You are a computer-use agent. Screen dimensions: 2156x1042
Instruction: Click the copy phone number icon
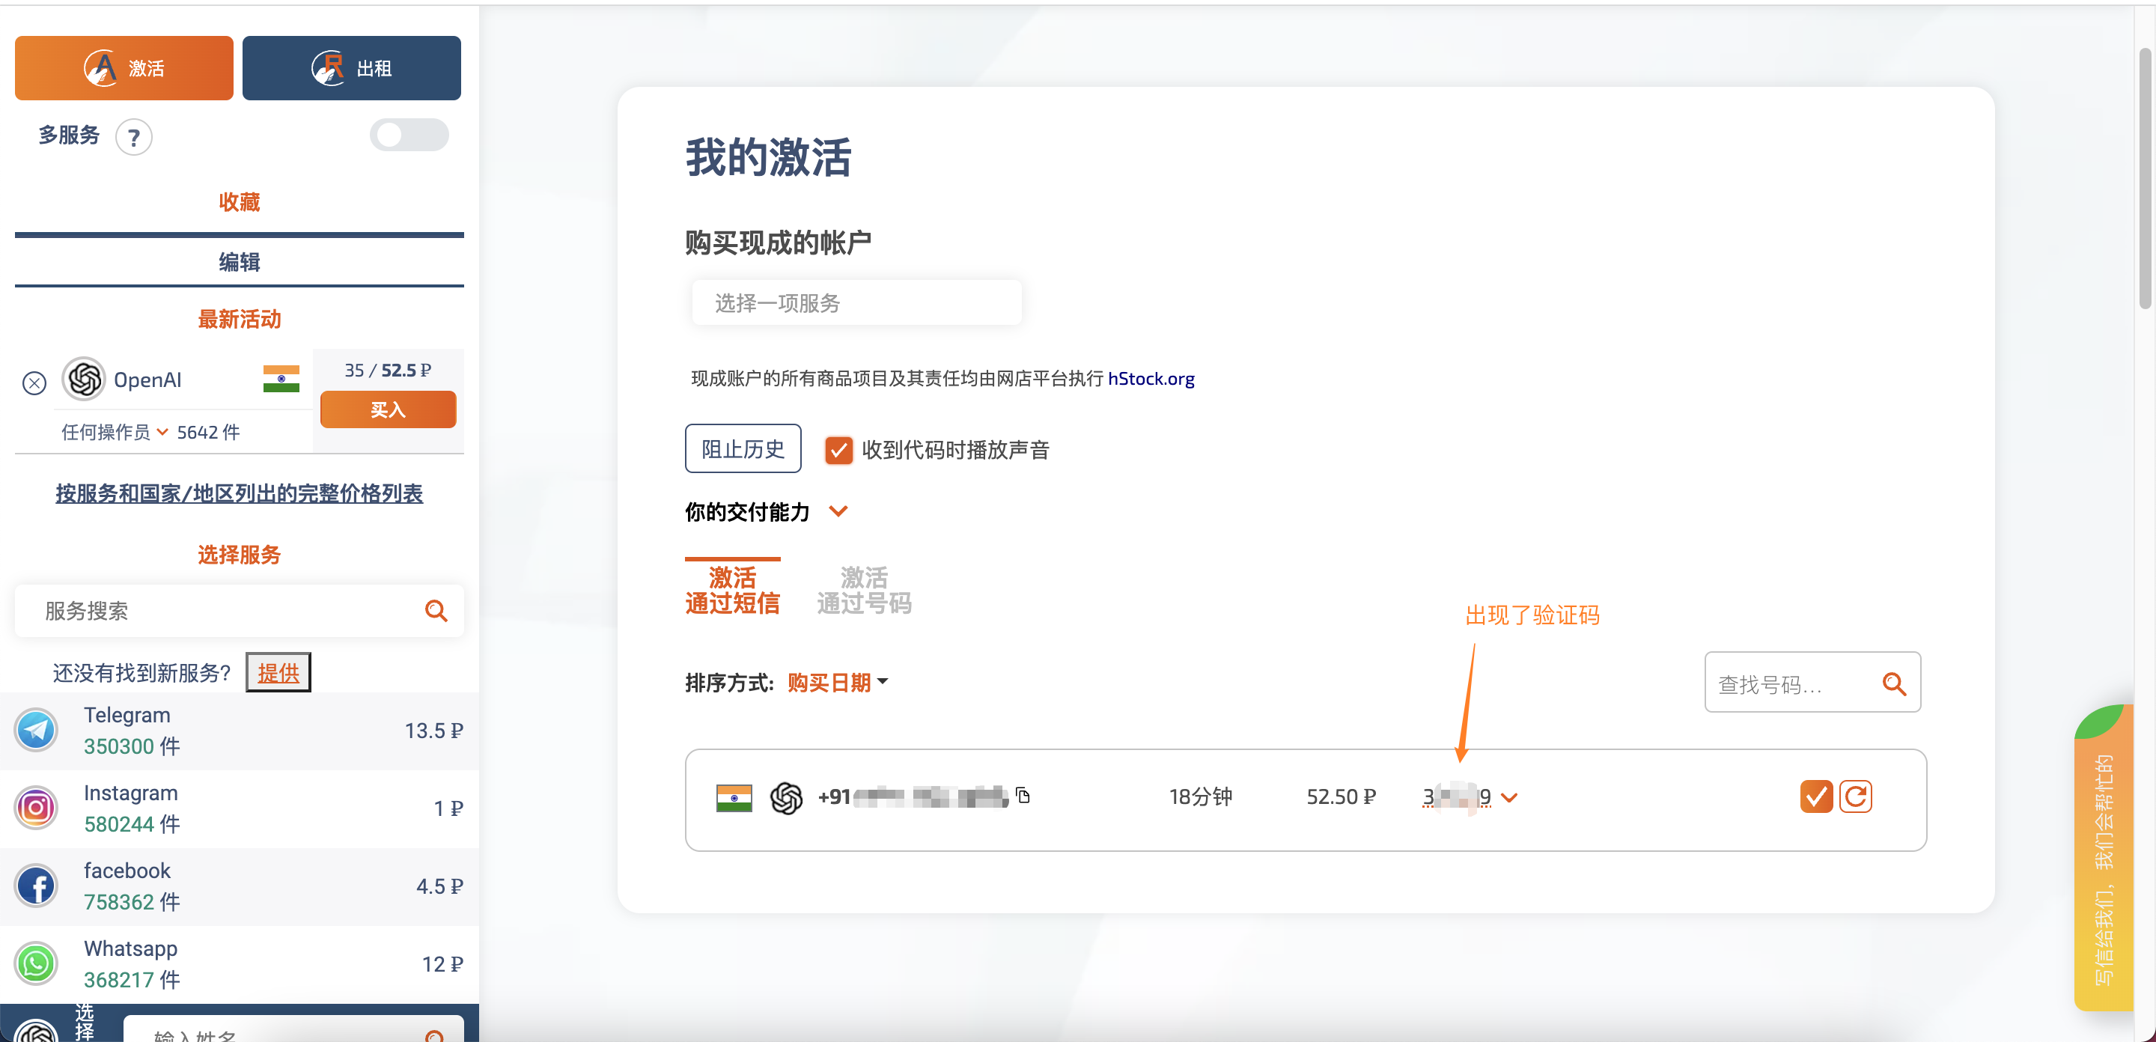(1023, 795)
